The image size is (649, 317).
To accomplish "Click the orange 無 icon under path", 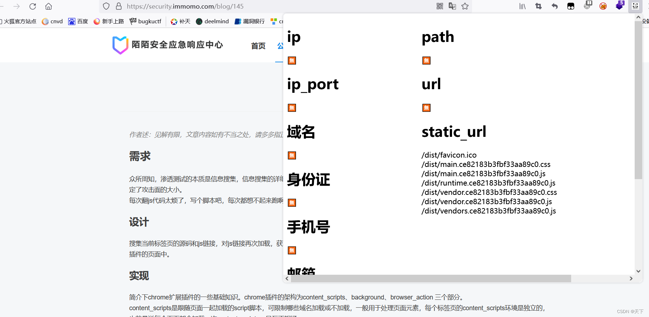I will pos(426,61).
